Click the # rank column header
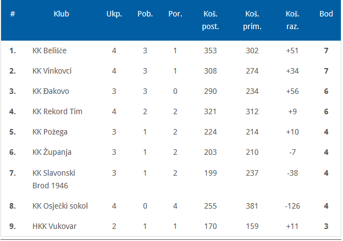 pos(13,14)
